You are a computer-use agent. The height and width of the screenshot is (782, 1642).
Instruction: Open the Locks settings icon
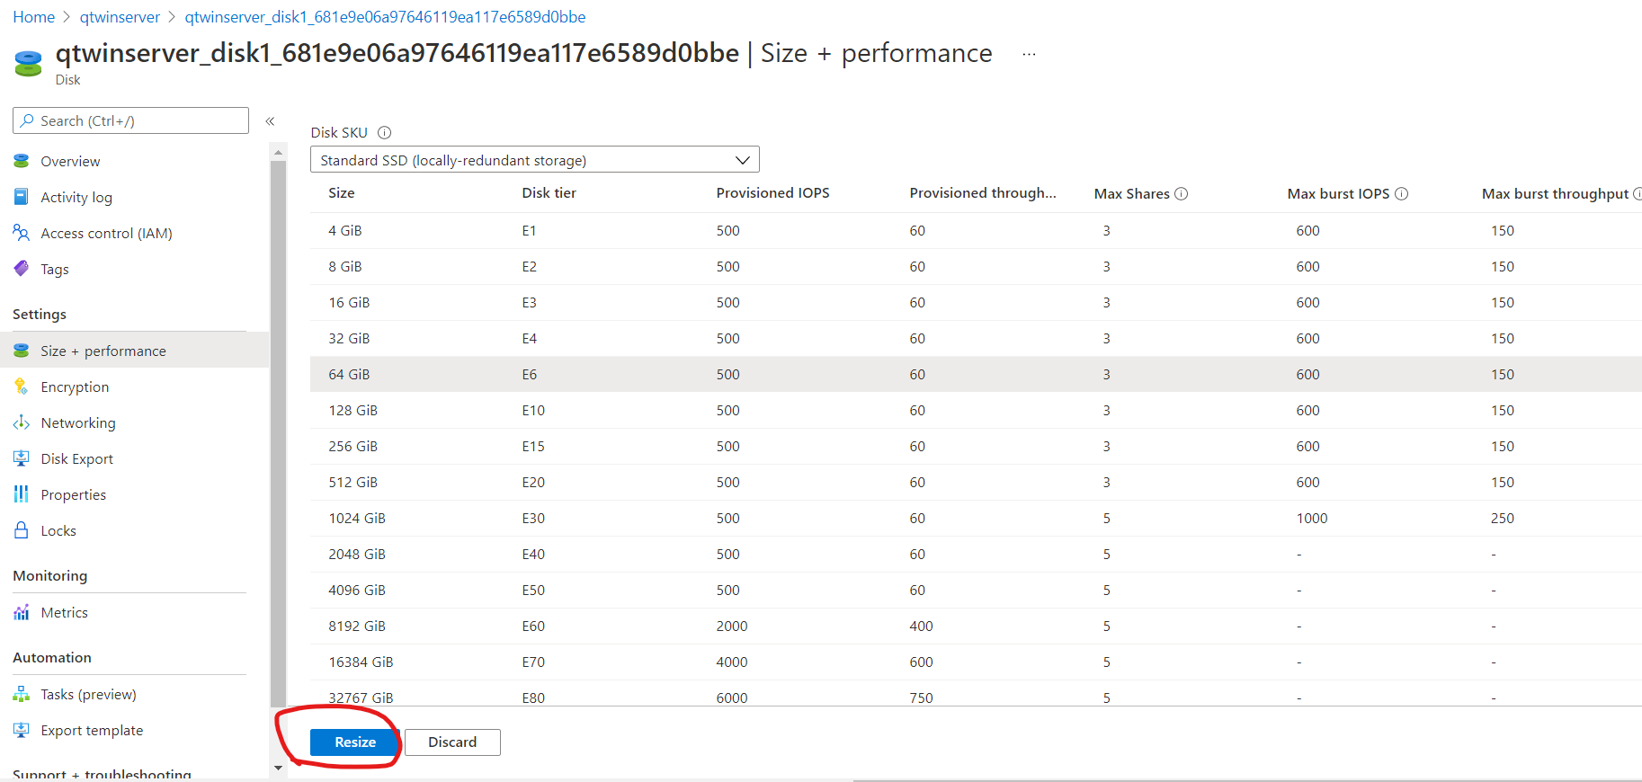pos(22,530)
